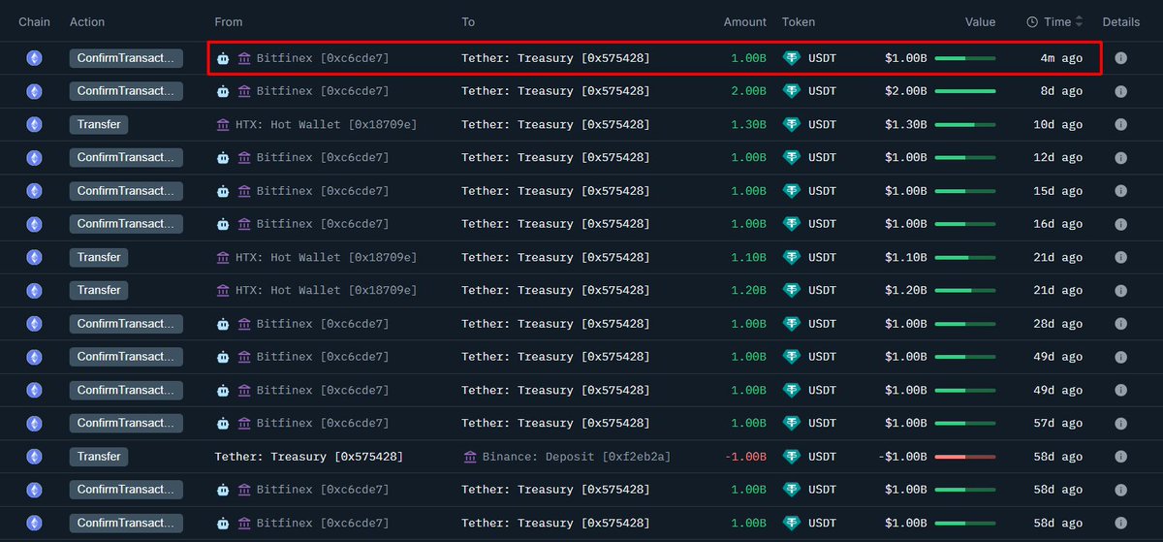Click Details column header

click(x=1120, y=21)
